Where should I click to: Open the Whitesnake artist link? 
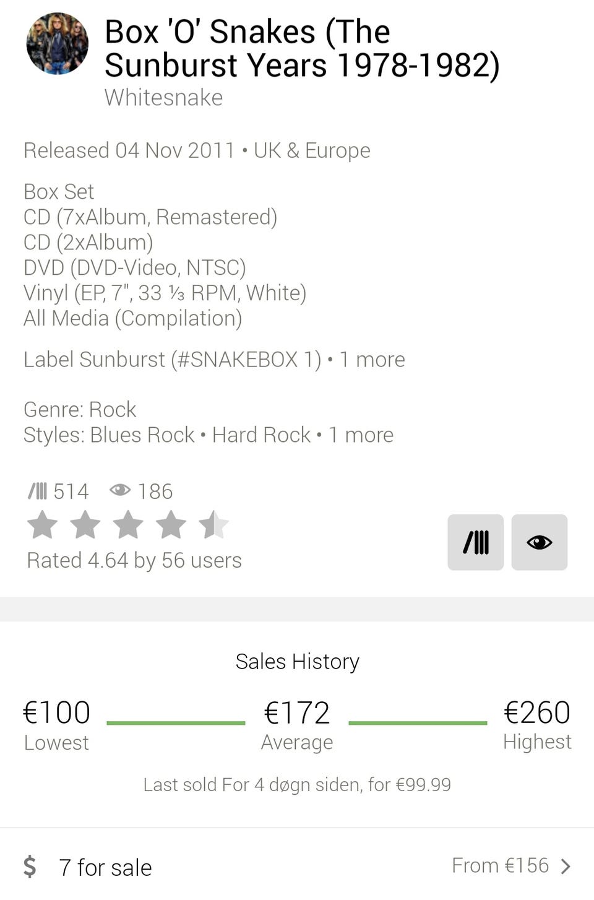pyautogui.click(x=163, y=97)
